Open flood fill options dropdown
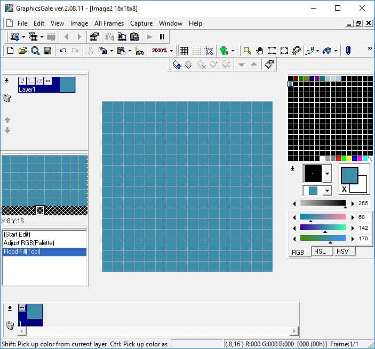Viewport: 375px width, 349px height. 336,51
